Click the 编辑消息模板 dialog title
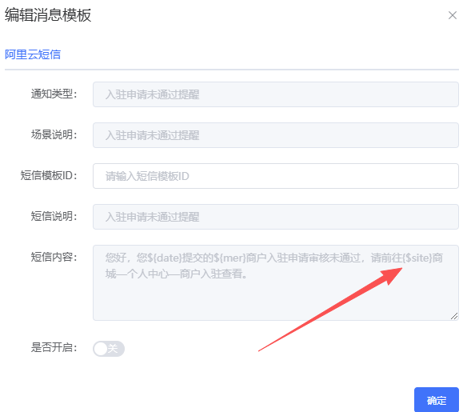Viewport: 471px width, 412px height. pos(48,15)
